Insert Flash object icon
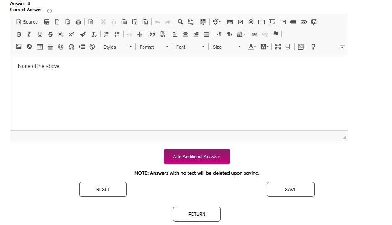This screenshot has width=392, height=225. point(29,47)
